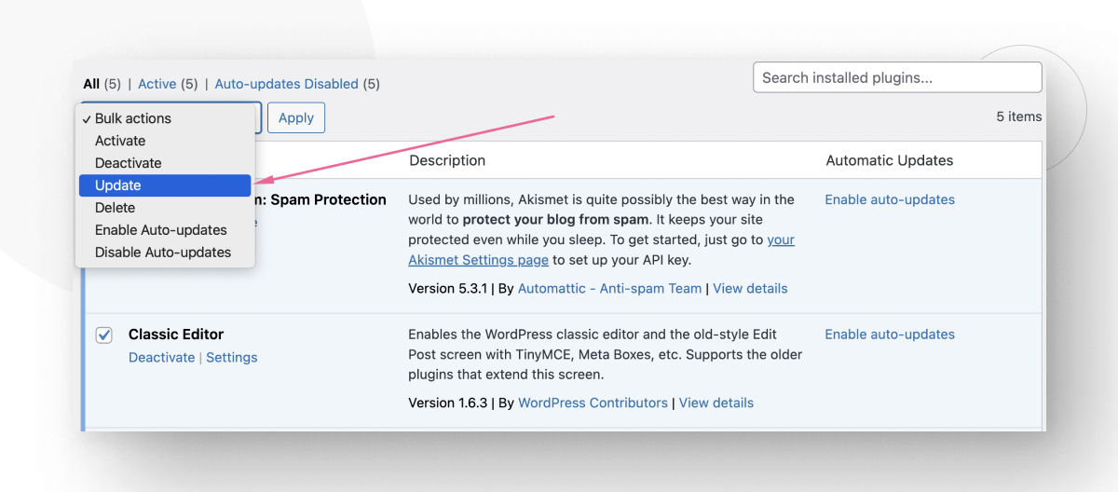Open the Akismet Settings page link

point(479,261)
